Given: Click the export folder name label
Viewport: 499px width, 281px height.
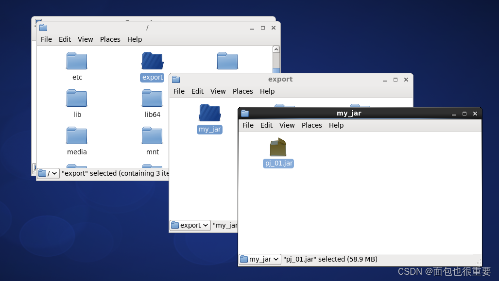Looking at the screenshot, I should pyautogui.click(x=153, y=78).
